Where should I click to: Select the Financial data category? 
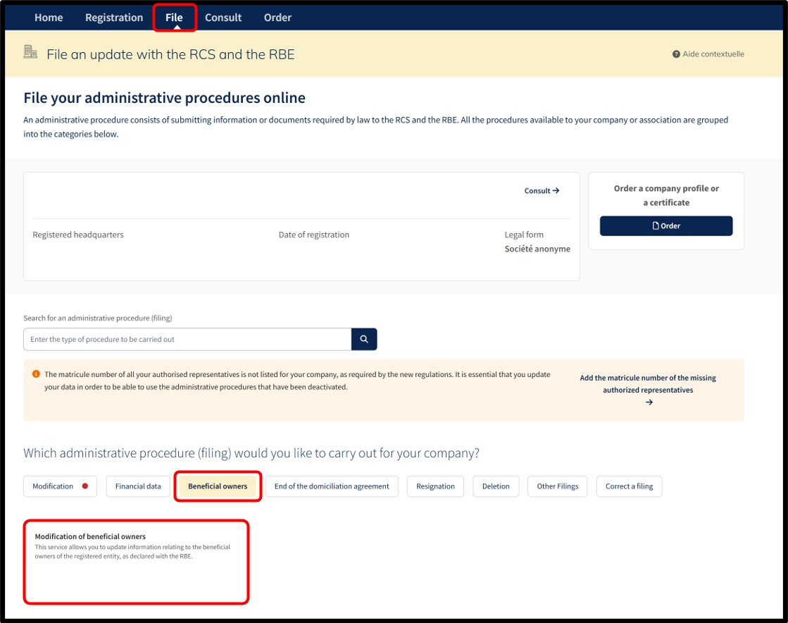tap(138, 486)
